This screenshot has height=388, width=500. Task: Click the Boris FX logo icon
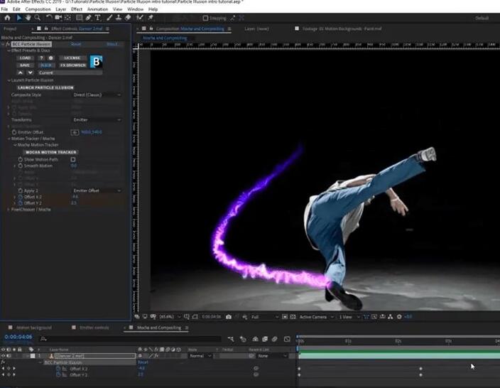tap(98, 61)
